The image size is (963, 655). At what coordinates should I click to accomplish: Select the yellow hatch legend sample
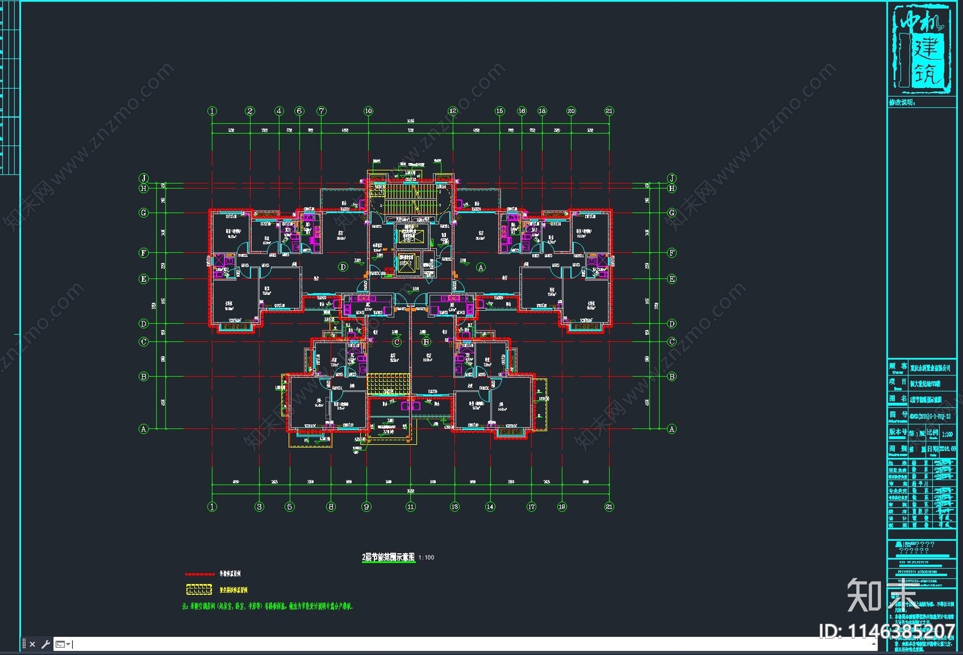point(199,589)
